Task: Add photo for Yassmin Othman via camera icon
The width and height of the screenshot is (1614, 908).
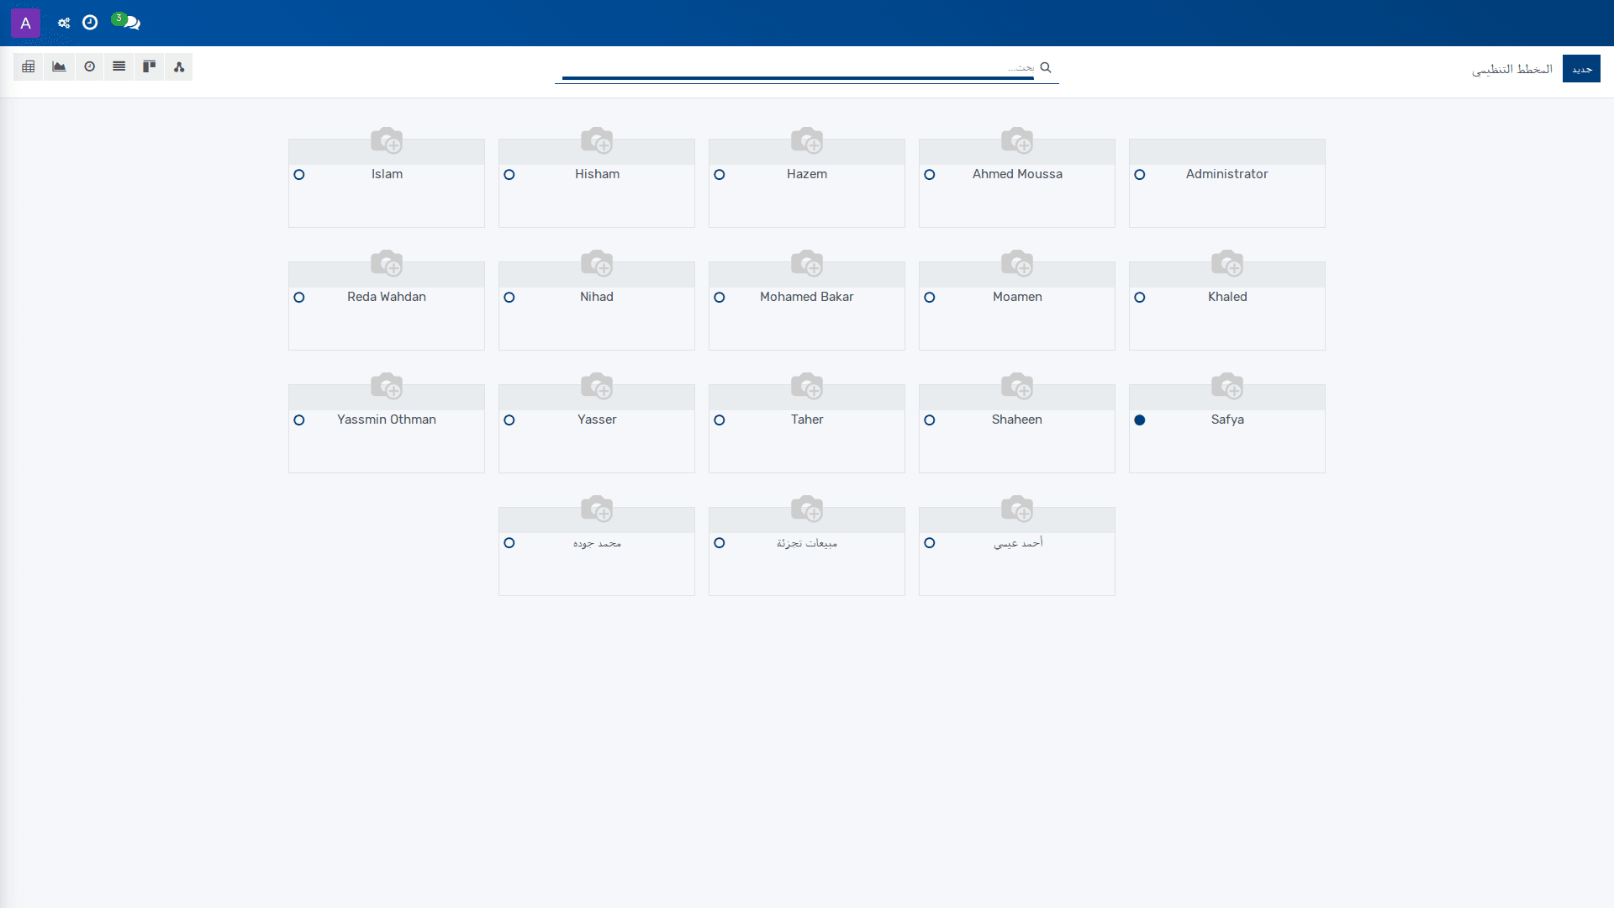Action: (387, 386)
